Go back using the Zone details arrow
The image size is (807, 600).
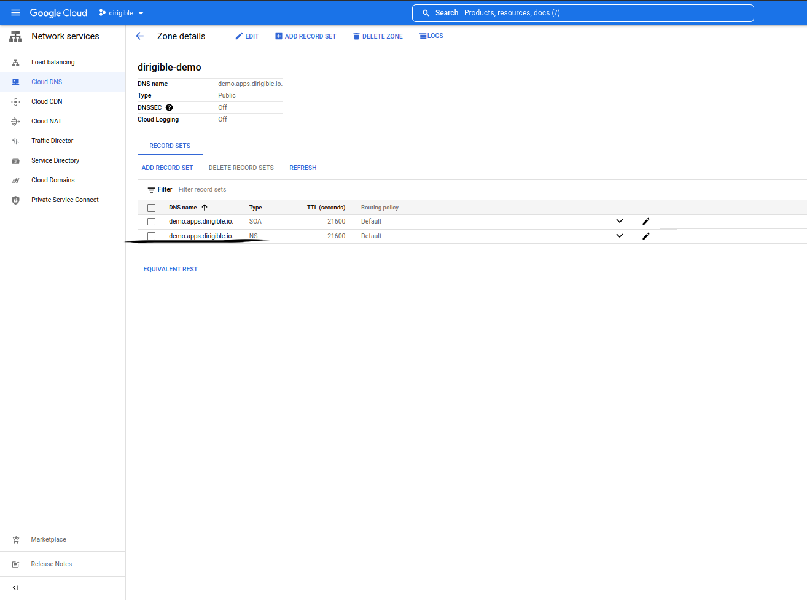point(139,36)
